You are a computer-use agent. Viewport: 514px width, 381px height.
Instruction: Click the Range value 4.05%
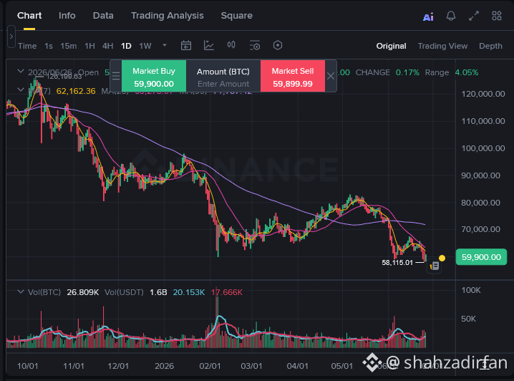[x=467, y=72]
